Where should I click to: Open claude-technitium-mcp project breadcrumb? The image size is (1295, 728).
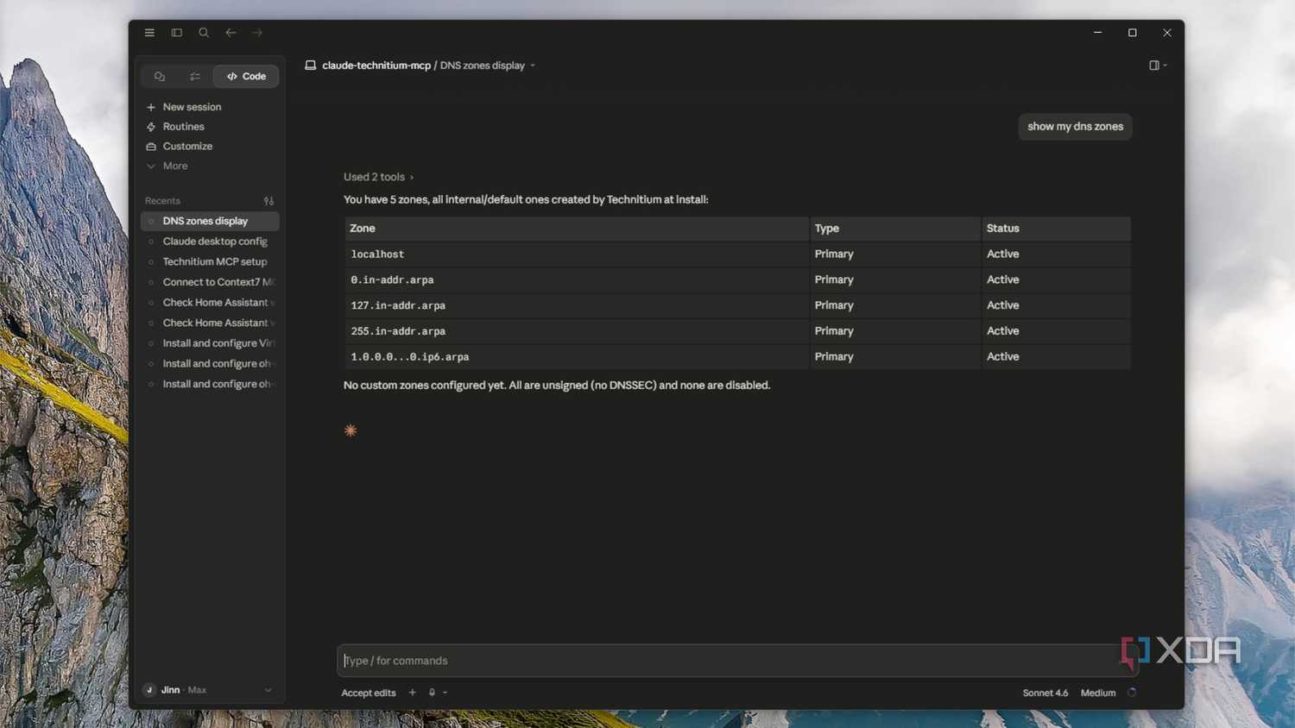(x=376, y=66)
